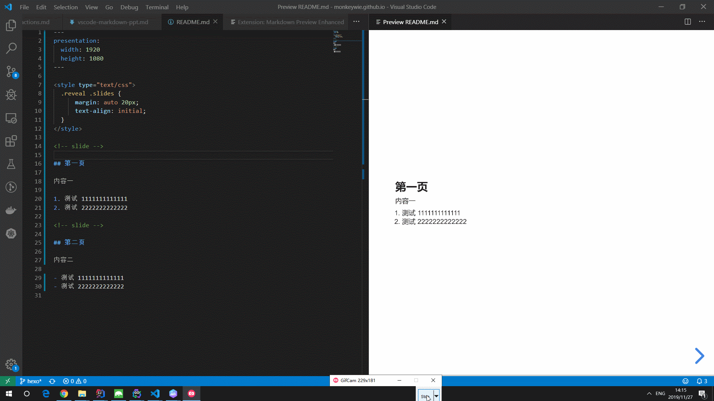
Task: Expand hidden icons in the system tray
Action: (x=649, y=393)
